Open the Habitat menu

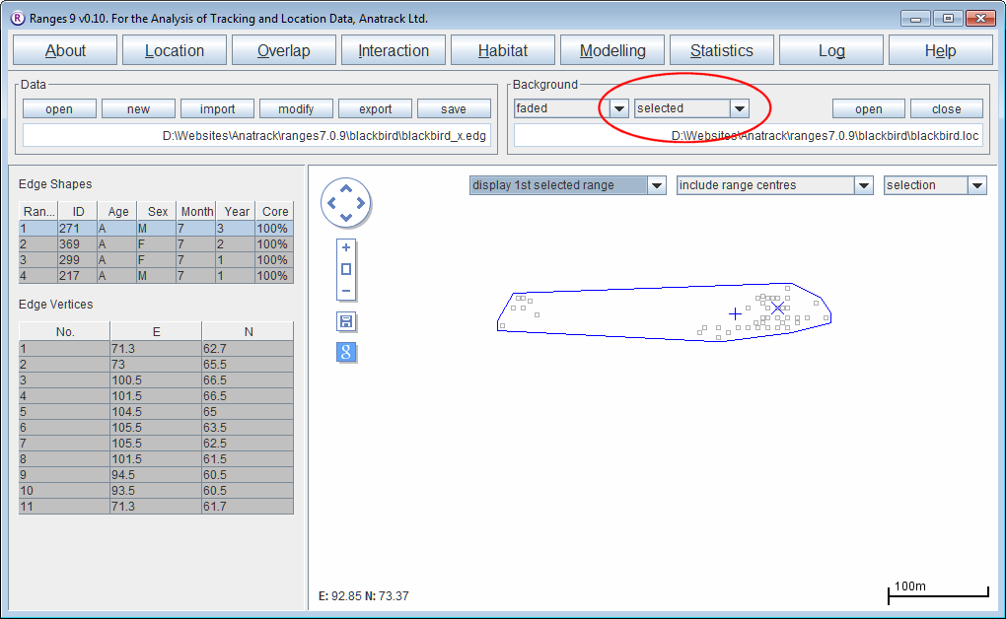point(503,51)
